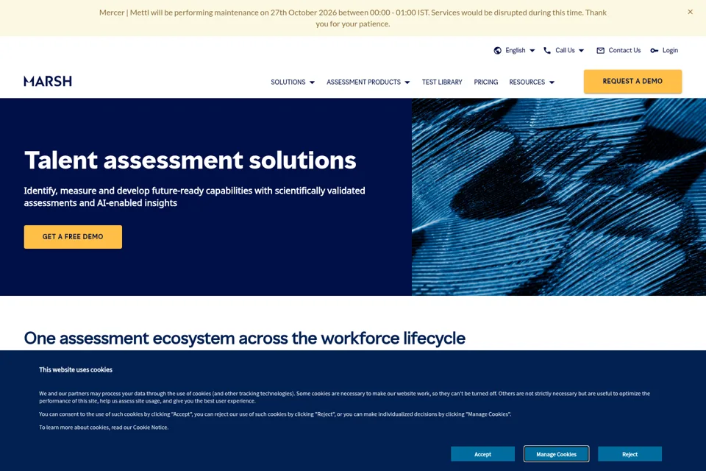Click the Get a Free Demo button
Image resolution: width=706 pixels, height=471 pixels.
pyautogui.click(x=73, y=237)
